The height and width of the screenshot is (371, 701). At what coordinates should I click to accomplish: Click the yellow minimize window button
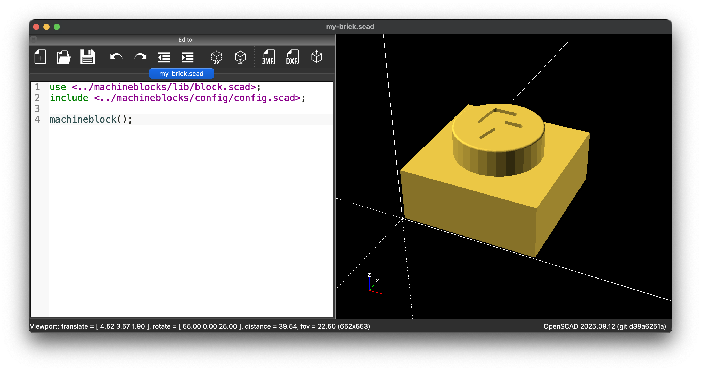point(46,27)
